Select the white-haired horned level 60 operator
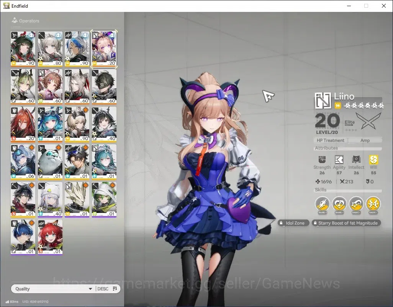This screenshot has height=307, width=393. tap(77, 86)
